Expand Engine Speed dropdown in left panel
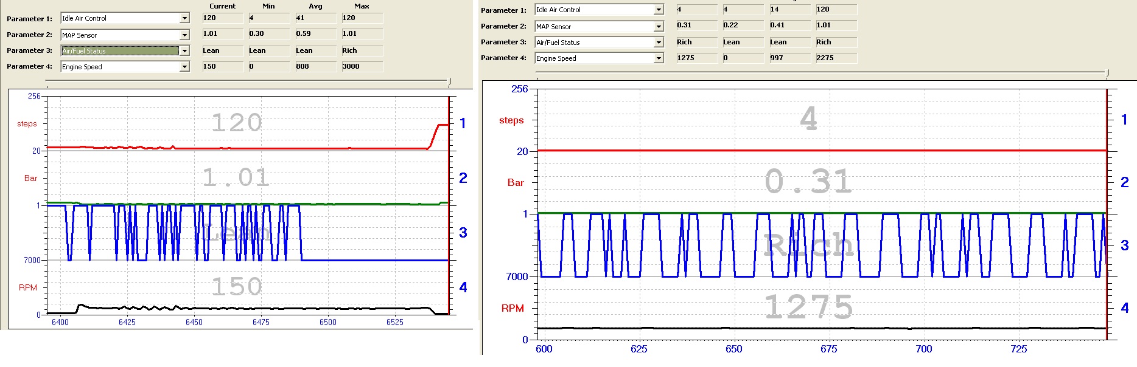The image size is (1137, 367). point(184,66)
